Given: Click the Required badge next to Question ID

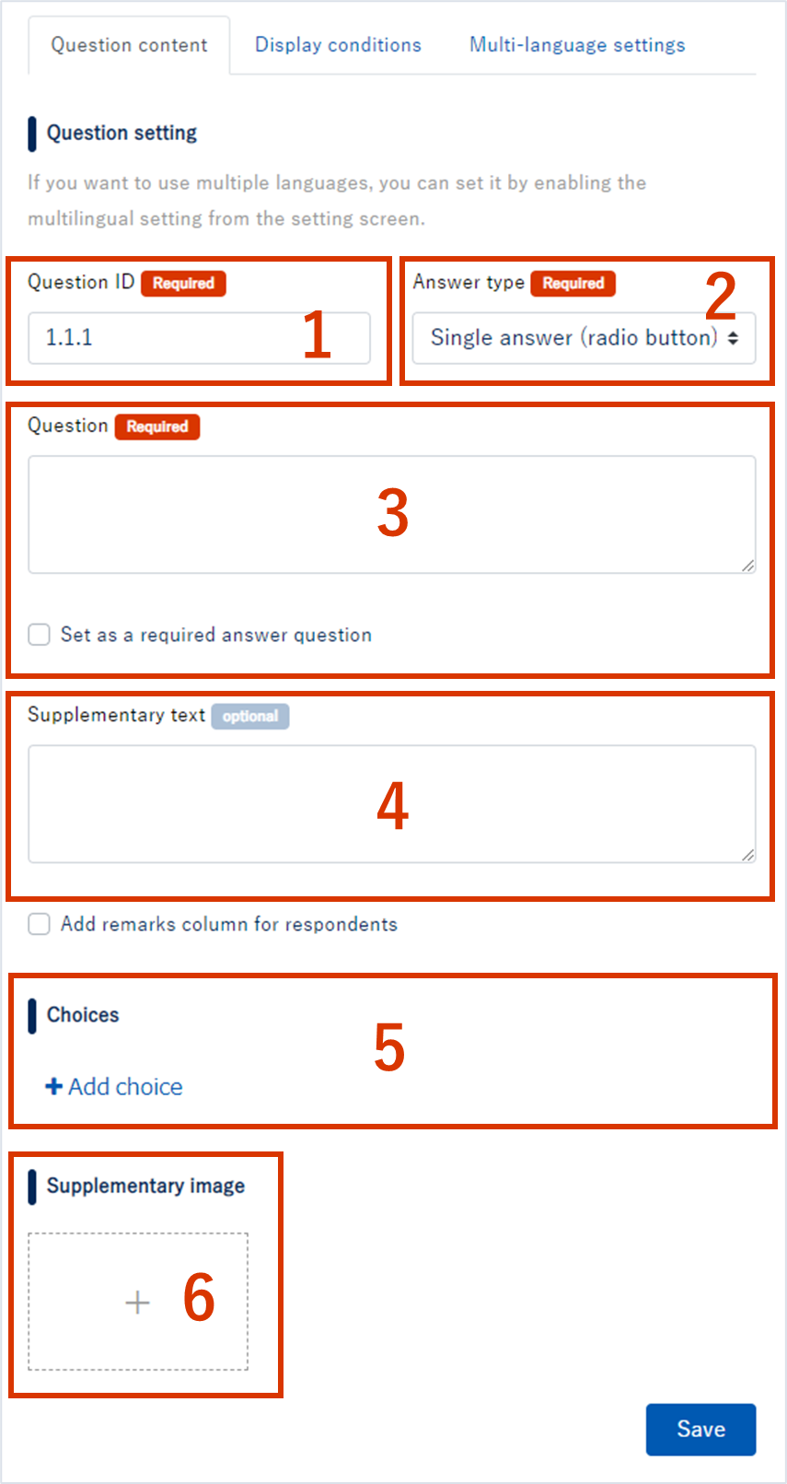Looking at the screenshot, I should coord(183,284).
